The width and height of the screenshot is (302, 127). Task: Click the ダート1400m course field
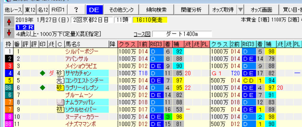click(x=182, y=34)
